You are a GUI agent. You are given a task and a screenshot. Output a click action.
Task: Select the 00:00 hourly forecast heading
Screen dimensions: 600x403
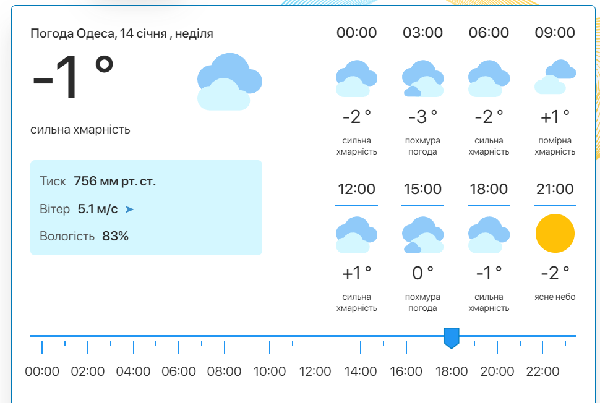coord(357,33)
